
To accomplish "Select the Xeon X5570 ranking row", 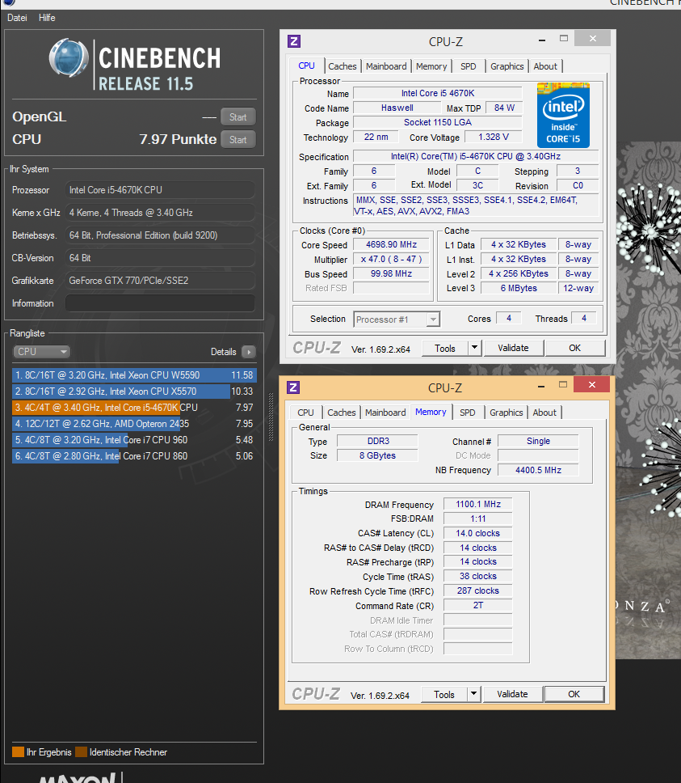I will 134,391.
